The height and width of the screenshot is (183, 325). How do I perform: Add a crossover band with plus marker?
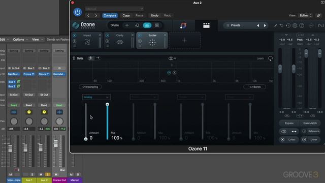pyautogui.click(x=172, y=65)
